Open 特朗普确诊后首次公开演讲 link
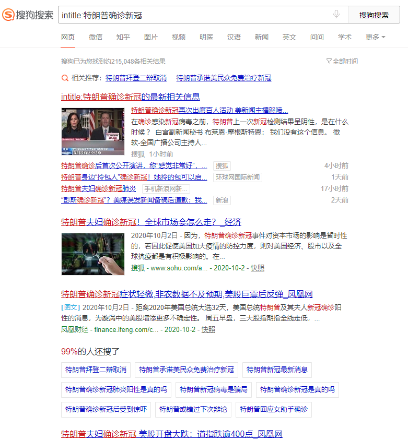This screenshot has width=408, height=440. click(x=134, y=166)
